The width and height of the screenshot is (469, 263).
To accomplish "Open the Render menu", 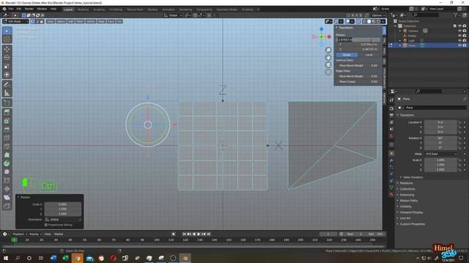I will click(29, 9).
